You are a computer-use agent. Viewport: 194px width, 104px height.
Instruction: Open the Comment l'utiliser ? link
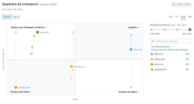(x=49, y=4)
